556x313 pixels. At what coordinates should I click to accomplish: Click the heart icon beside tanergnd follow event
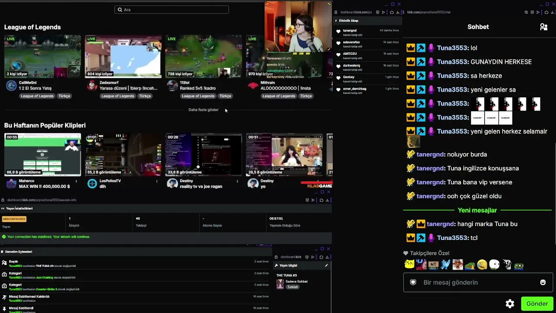click(338, 32)
